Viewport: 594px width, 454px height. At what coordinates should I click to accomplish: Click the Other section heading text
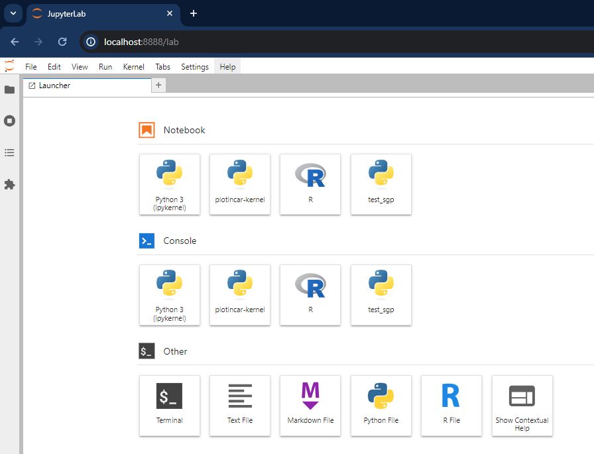(x=175, y=351)
